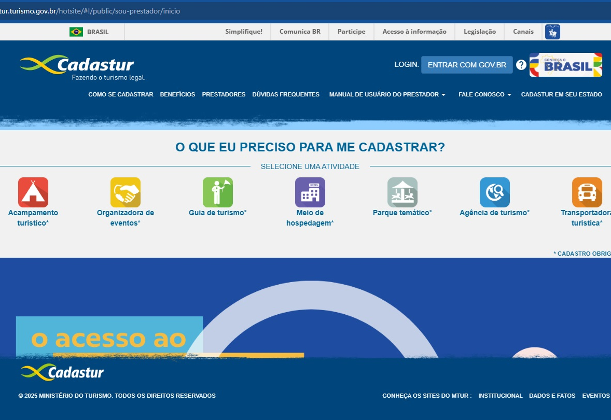This screenshot has height=420, width=611.
Task: Open the Canais link
Action: (x=523, y=32)
